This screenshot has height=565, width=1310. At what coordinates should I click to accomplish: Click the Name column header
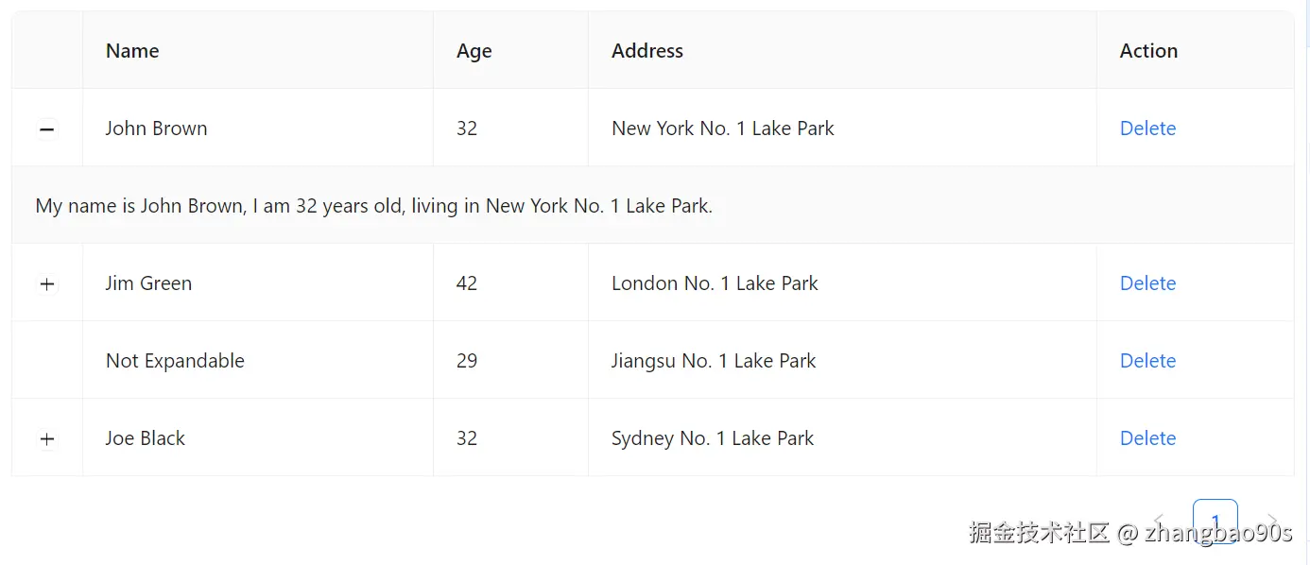point(132,51)
